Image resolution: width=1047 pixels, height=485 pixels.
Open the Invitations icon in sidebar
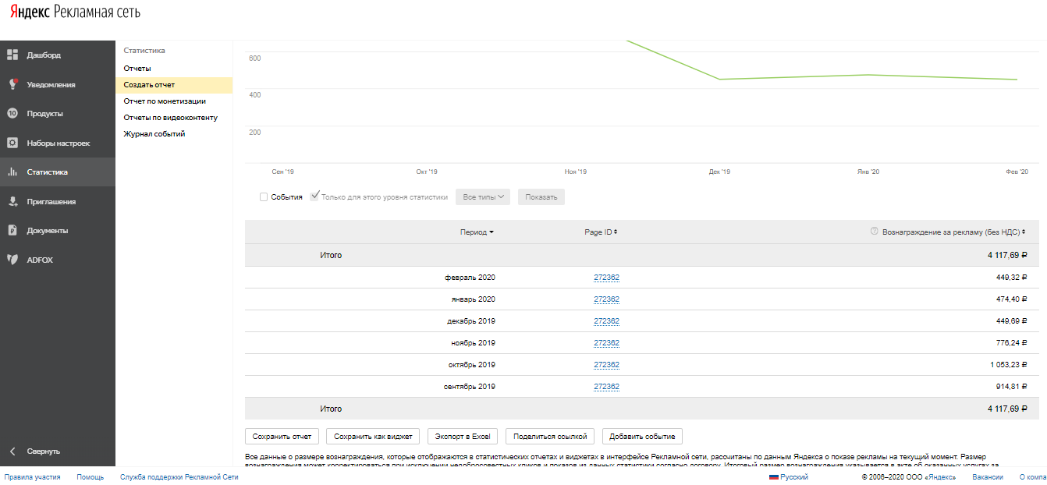pos(12,201)
